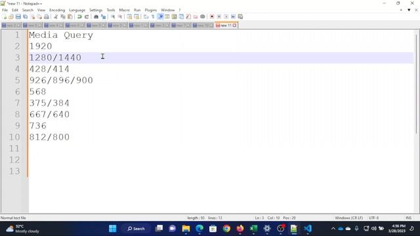The width and height of the screenshot is (420, 236).
Task: Click the Zoom In toolbar icon
Action: 113,17
